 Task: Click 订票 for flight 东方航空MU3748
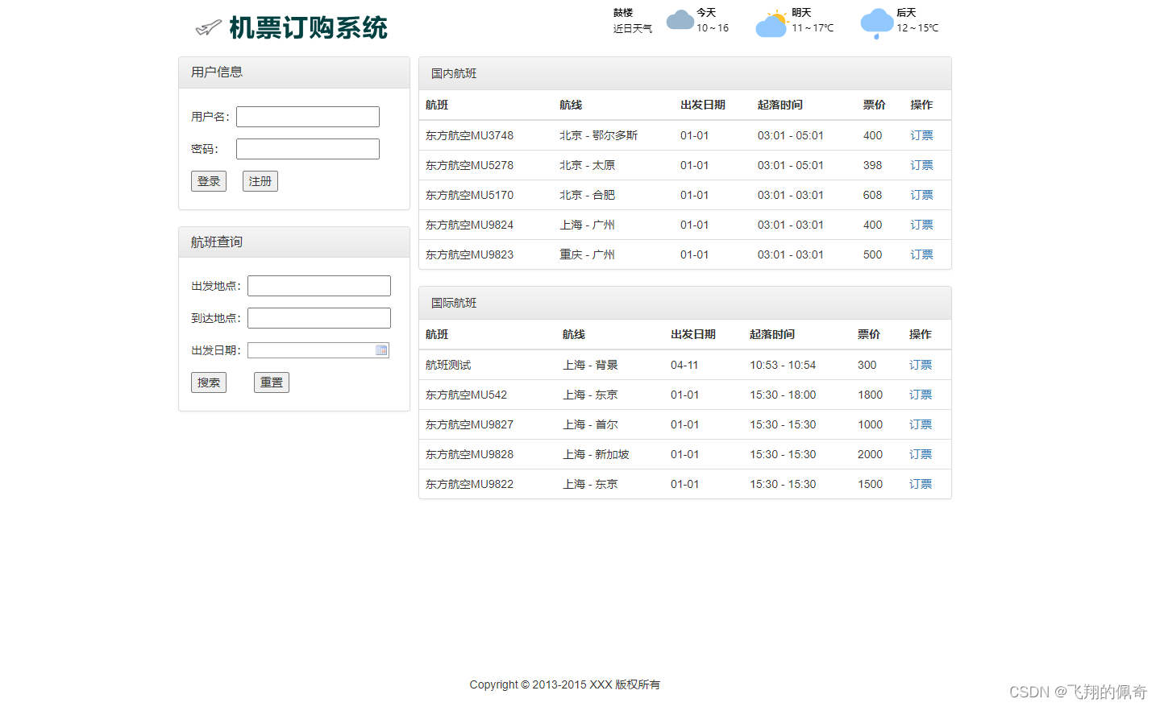pyautogui.click(x=921, y=135)
